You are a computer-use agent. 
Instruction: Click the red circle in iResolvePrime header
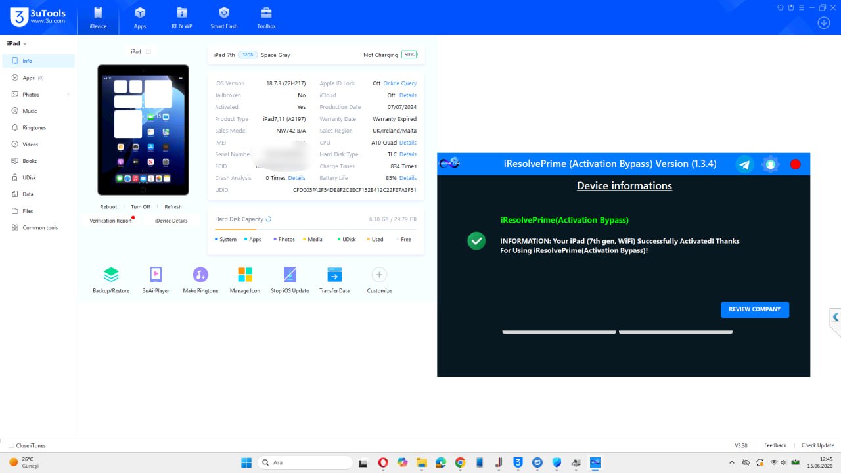(x=796, y=164)
